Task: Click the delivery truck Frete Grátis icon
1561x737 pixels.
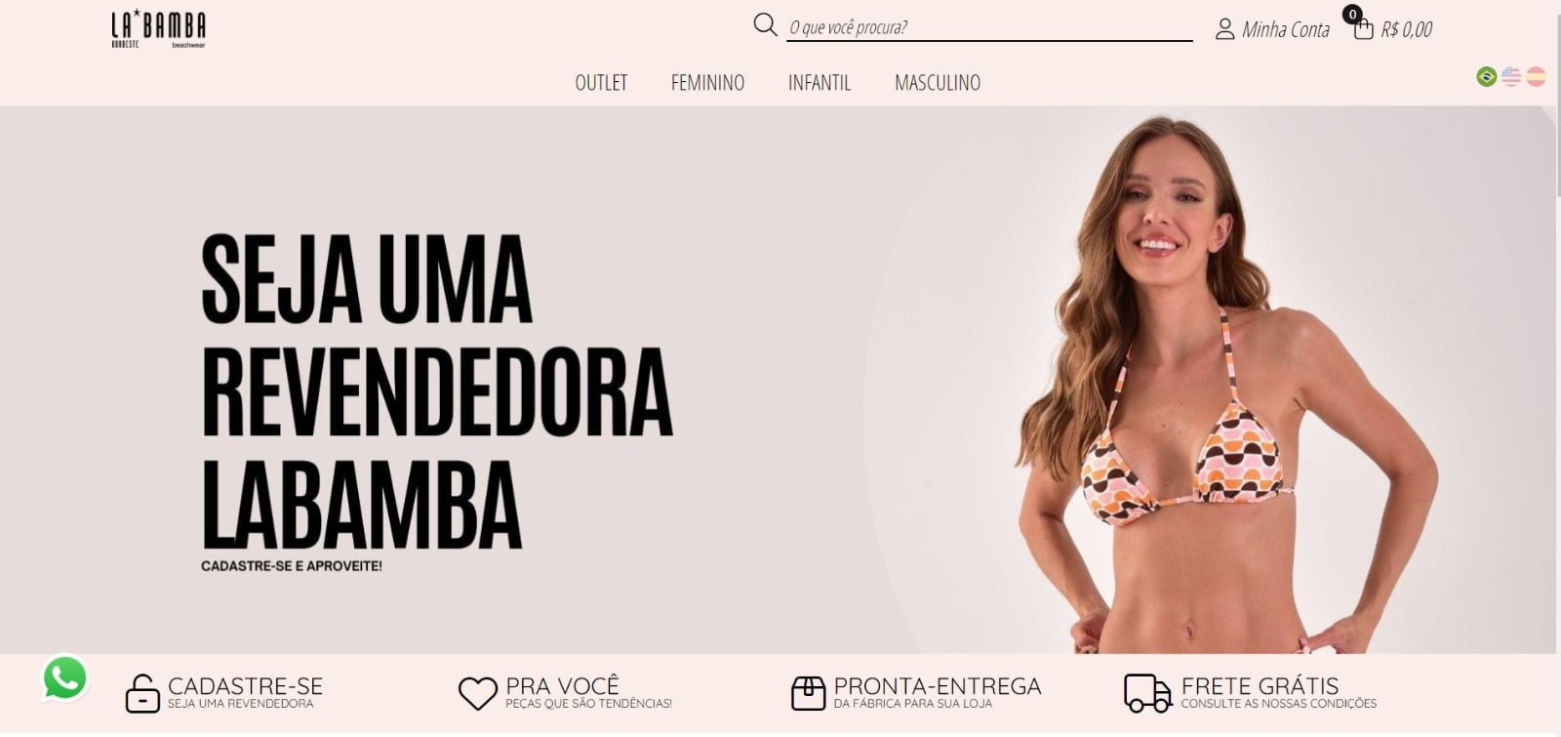Action: 1147,693
